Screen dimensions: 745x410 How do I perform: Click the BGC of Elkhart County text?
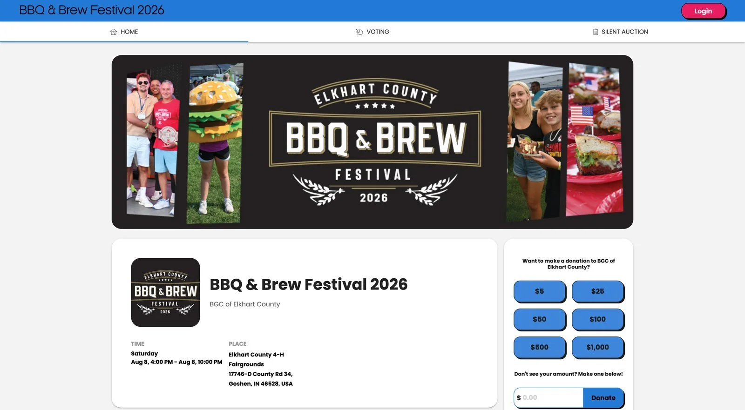click(245, 304)
